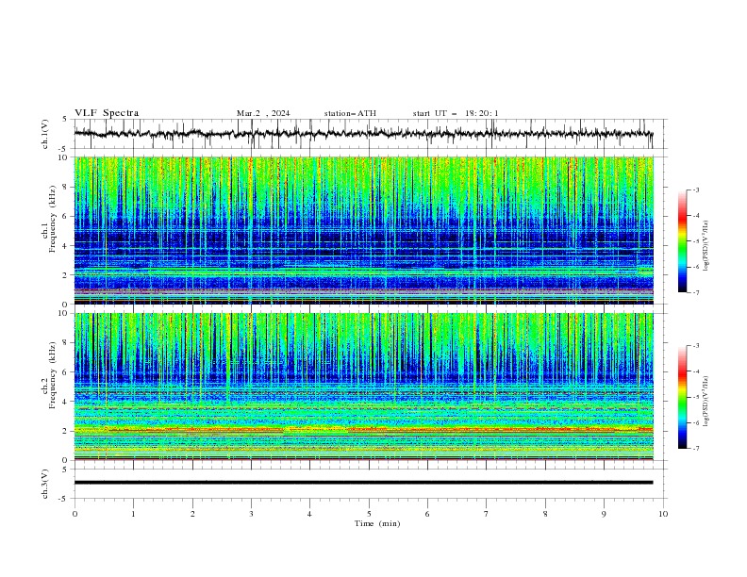Image resolution: width=747 pixels, height=577 pixels.
Task: Click the '2' tick on the time axis
Action: pyautogui.click(x=192, y=514)
